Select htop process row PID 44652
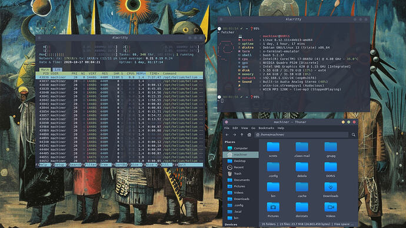 [119, 161]
